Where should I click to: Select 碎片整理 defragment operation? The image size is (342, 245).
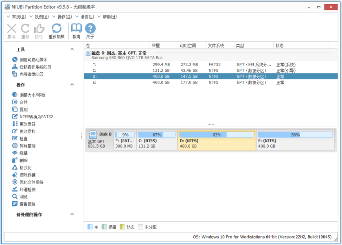(27, 146)
